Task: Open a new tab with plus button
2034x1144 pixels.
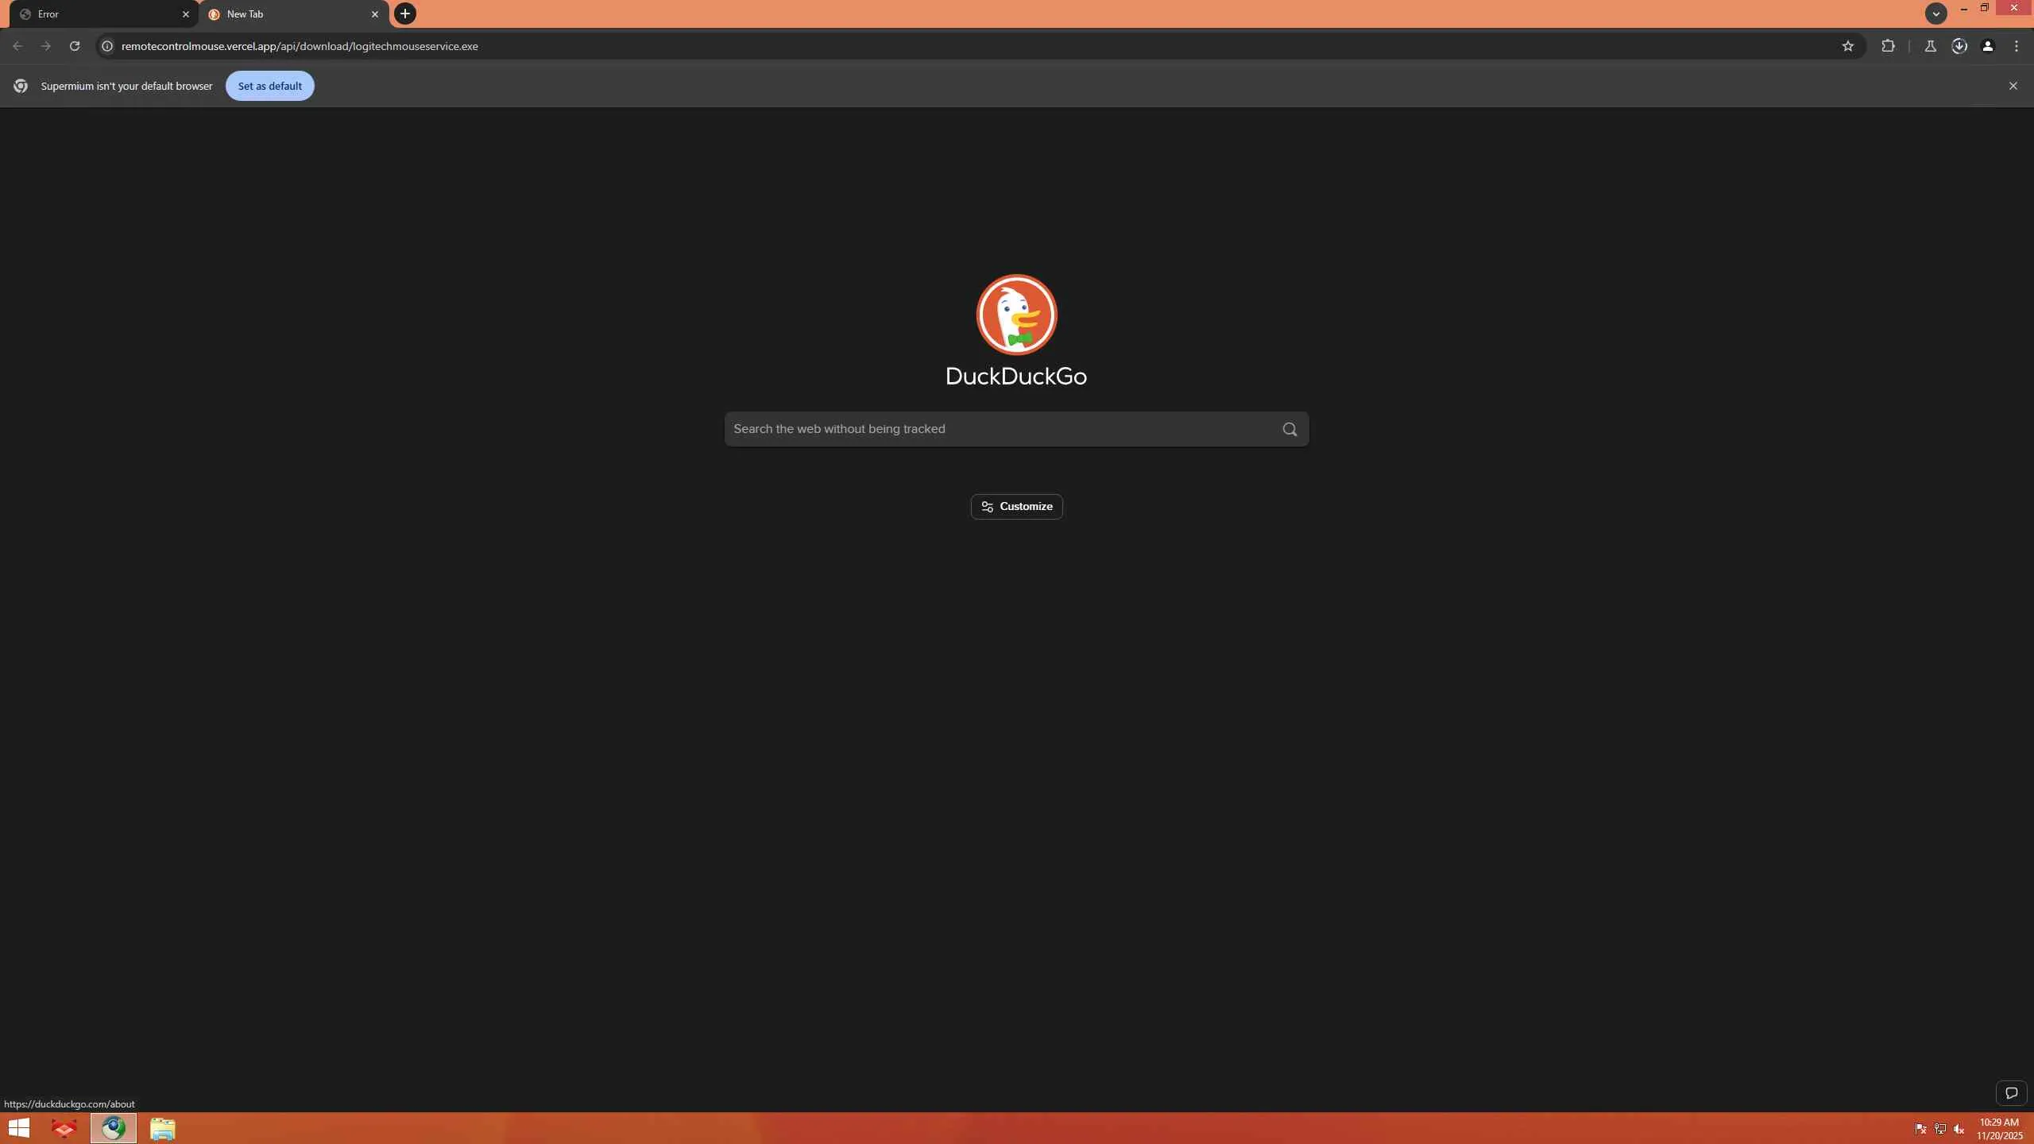Action: (405, 14)
